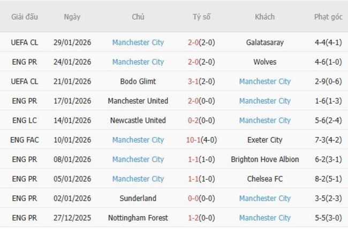348x229 pixels.
Task: Click Manchester City in Sunderland match row
Action: (x=264, y=199)
